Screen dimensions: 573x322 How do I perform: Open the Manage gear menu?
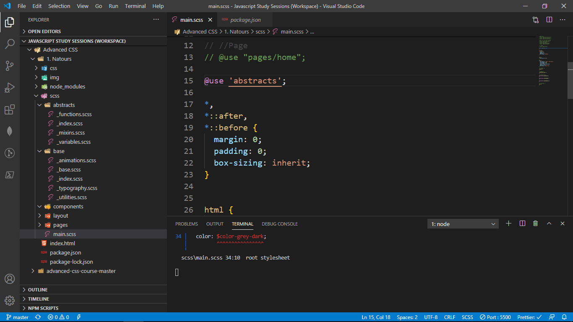point(9,301)
